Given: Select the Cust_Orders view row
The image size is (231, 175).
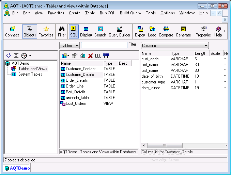Looking at the screenshot, I should coord(88,104).
